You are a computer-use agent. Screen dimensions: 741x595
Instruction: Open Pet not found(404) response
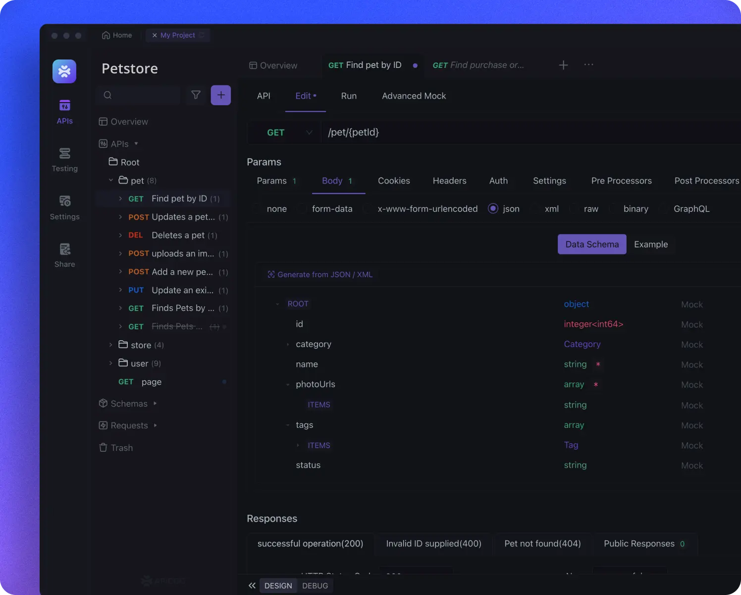(542, 543)
